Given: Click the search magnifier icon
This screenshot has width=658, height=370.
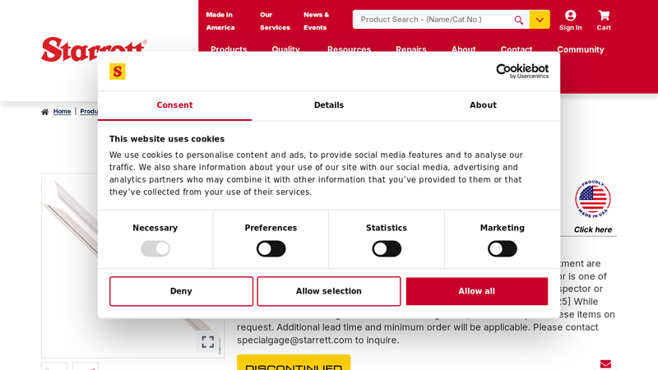Looking at the screenshot, I should [518, 20].
